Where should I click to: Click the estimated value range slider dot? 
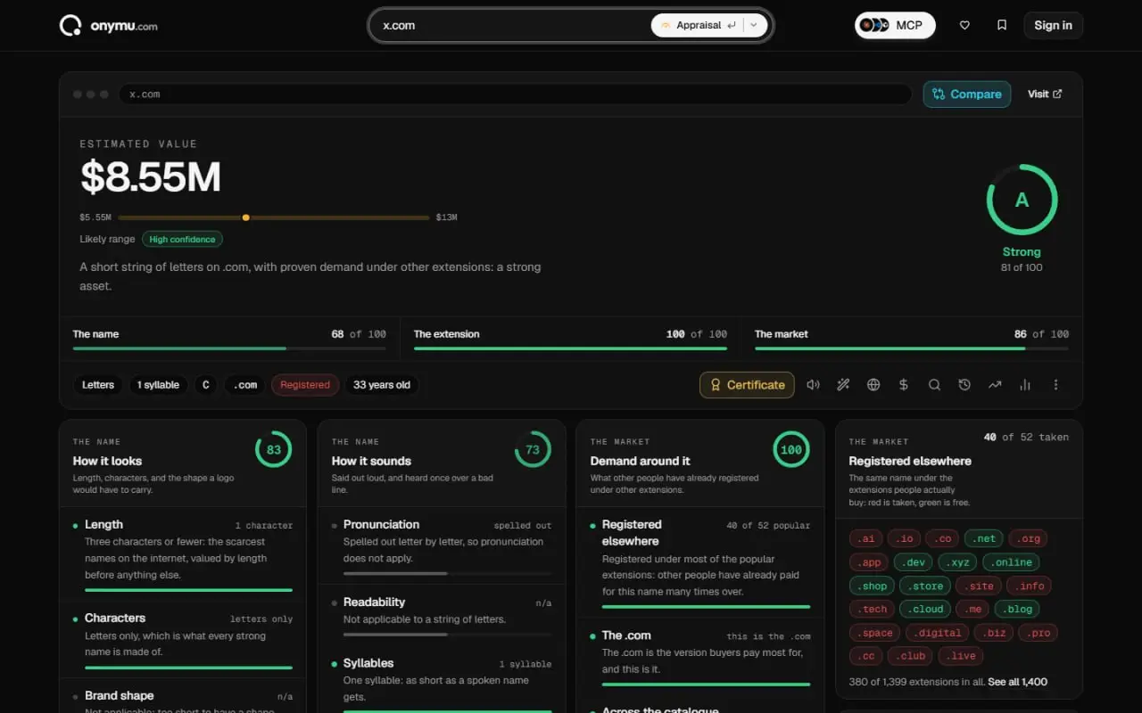coord(245,217)
